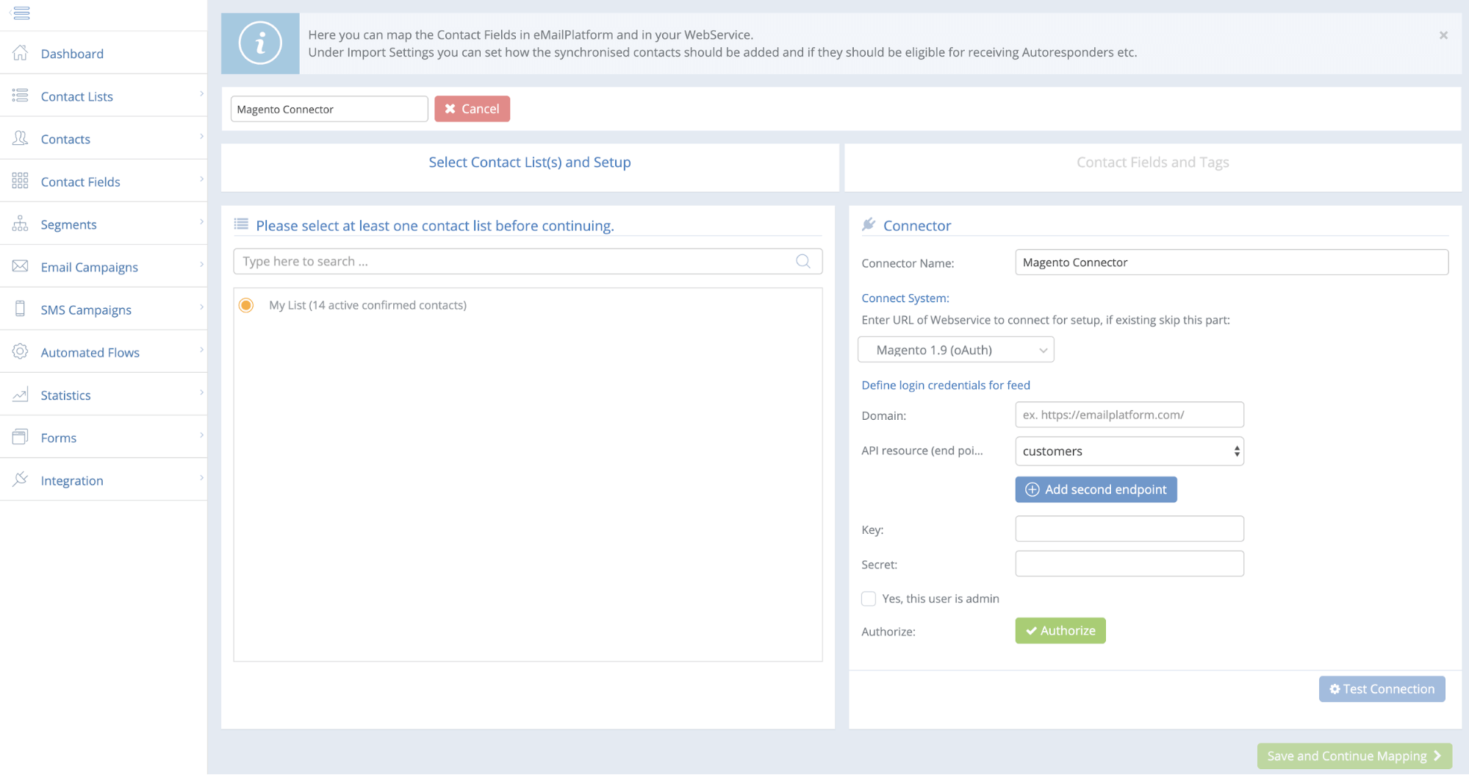The width and height of the screenshot is (1469, 775).
Task: Click the list icon beside contact list heading
Action: tap(241, 224)
